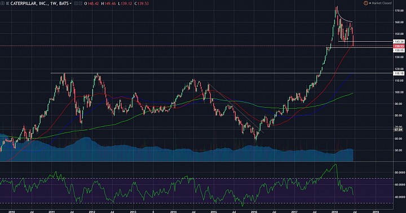Click the close price value 139.53 in the legend
Image resolution: width=406 pixels, height=213 pixels.
coord(143,3)
